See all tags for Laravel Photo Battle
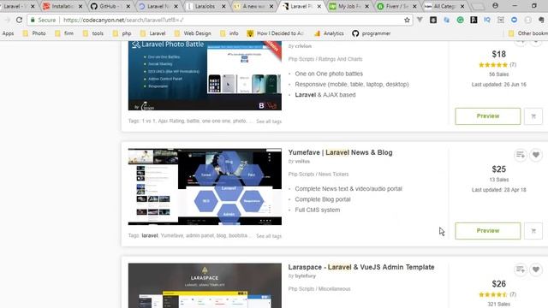 point(269,121)
